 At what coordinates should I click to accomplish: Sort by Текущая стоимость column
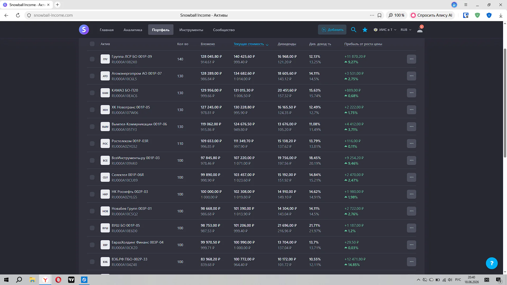tap(251, 44)
